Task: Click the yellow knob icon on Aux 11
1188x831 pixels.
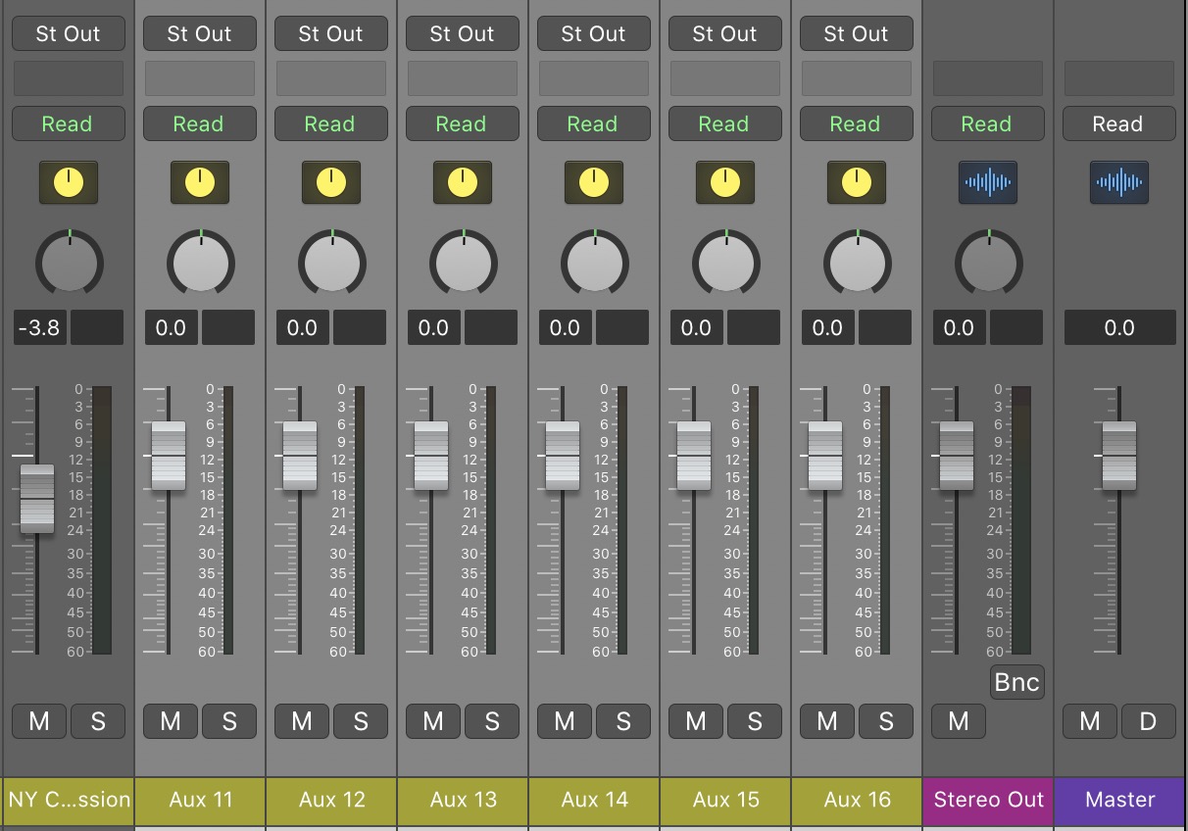Action: click(199, 182)
